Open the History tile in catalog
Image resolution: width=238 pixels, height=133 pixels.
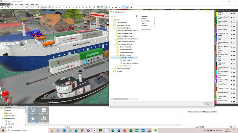click(33, 111)
